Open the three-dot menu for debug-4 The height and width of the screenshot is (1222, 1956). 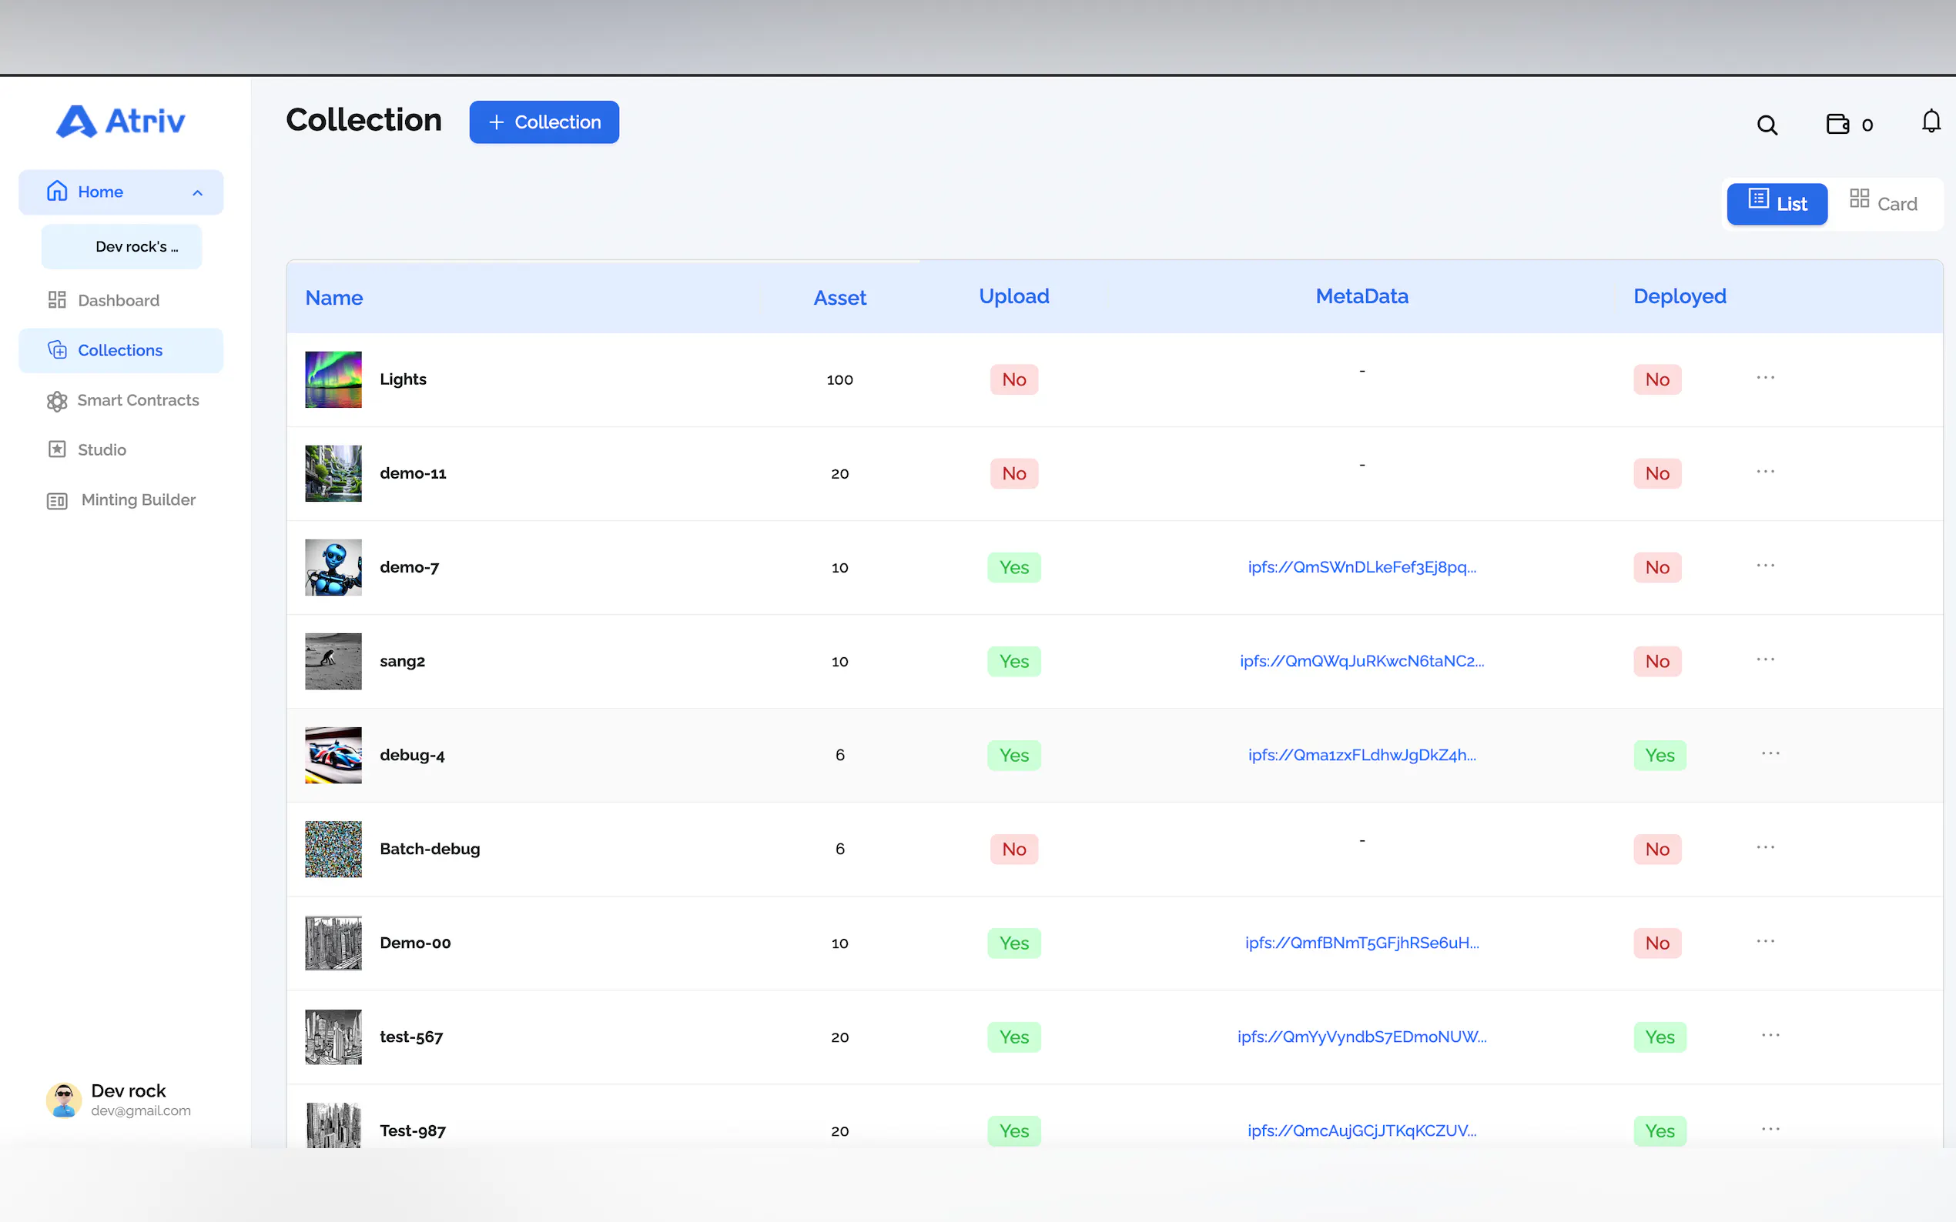(1770, 753)
